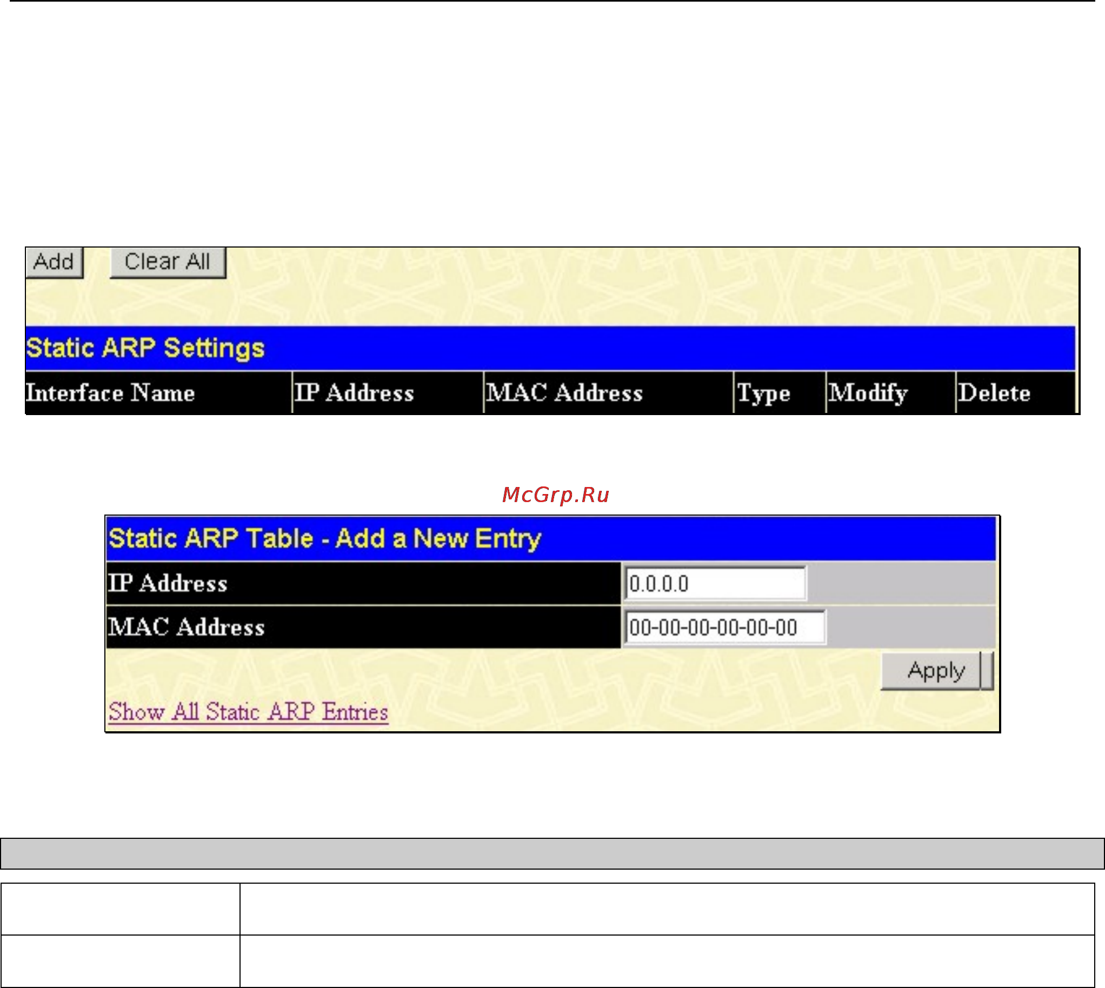Focus the IP Address input field
The height and width of the screenshot is (988, 1105).
click(x=715, y=584)
